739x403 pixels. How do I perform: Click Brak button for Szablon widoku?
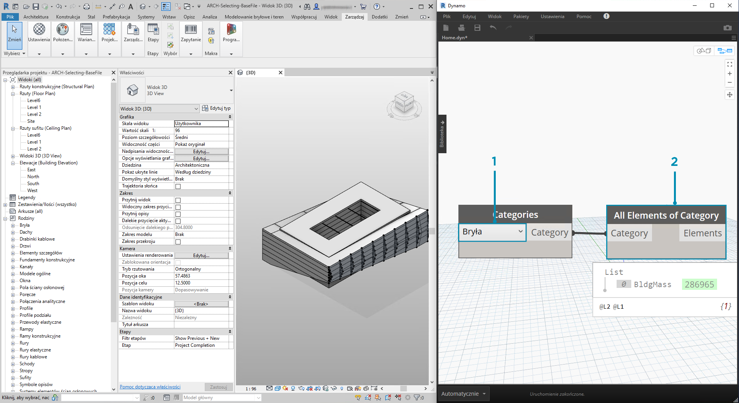[x=201, y=304]
